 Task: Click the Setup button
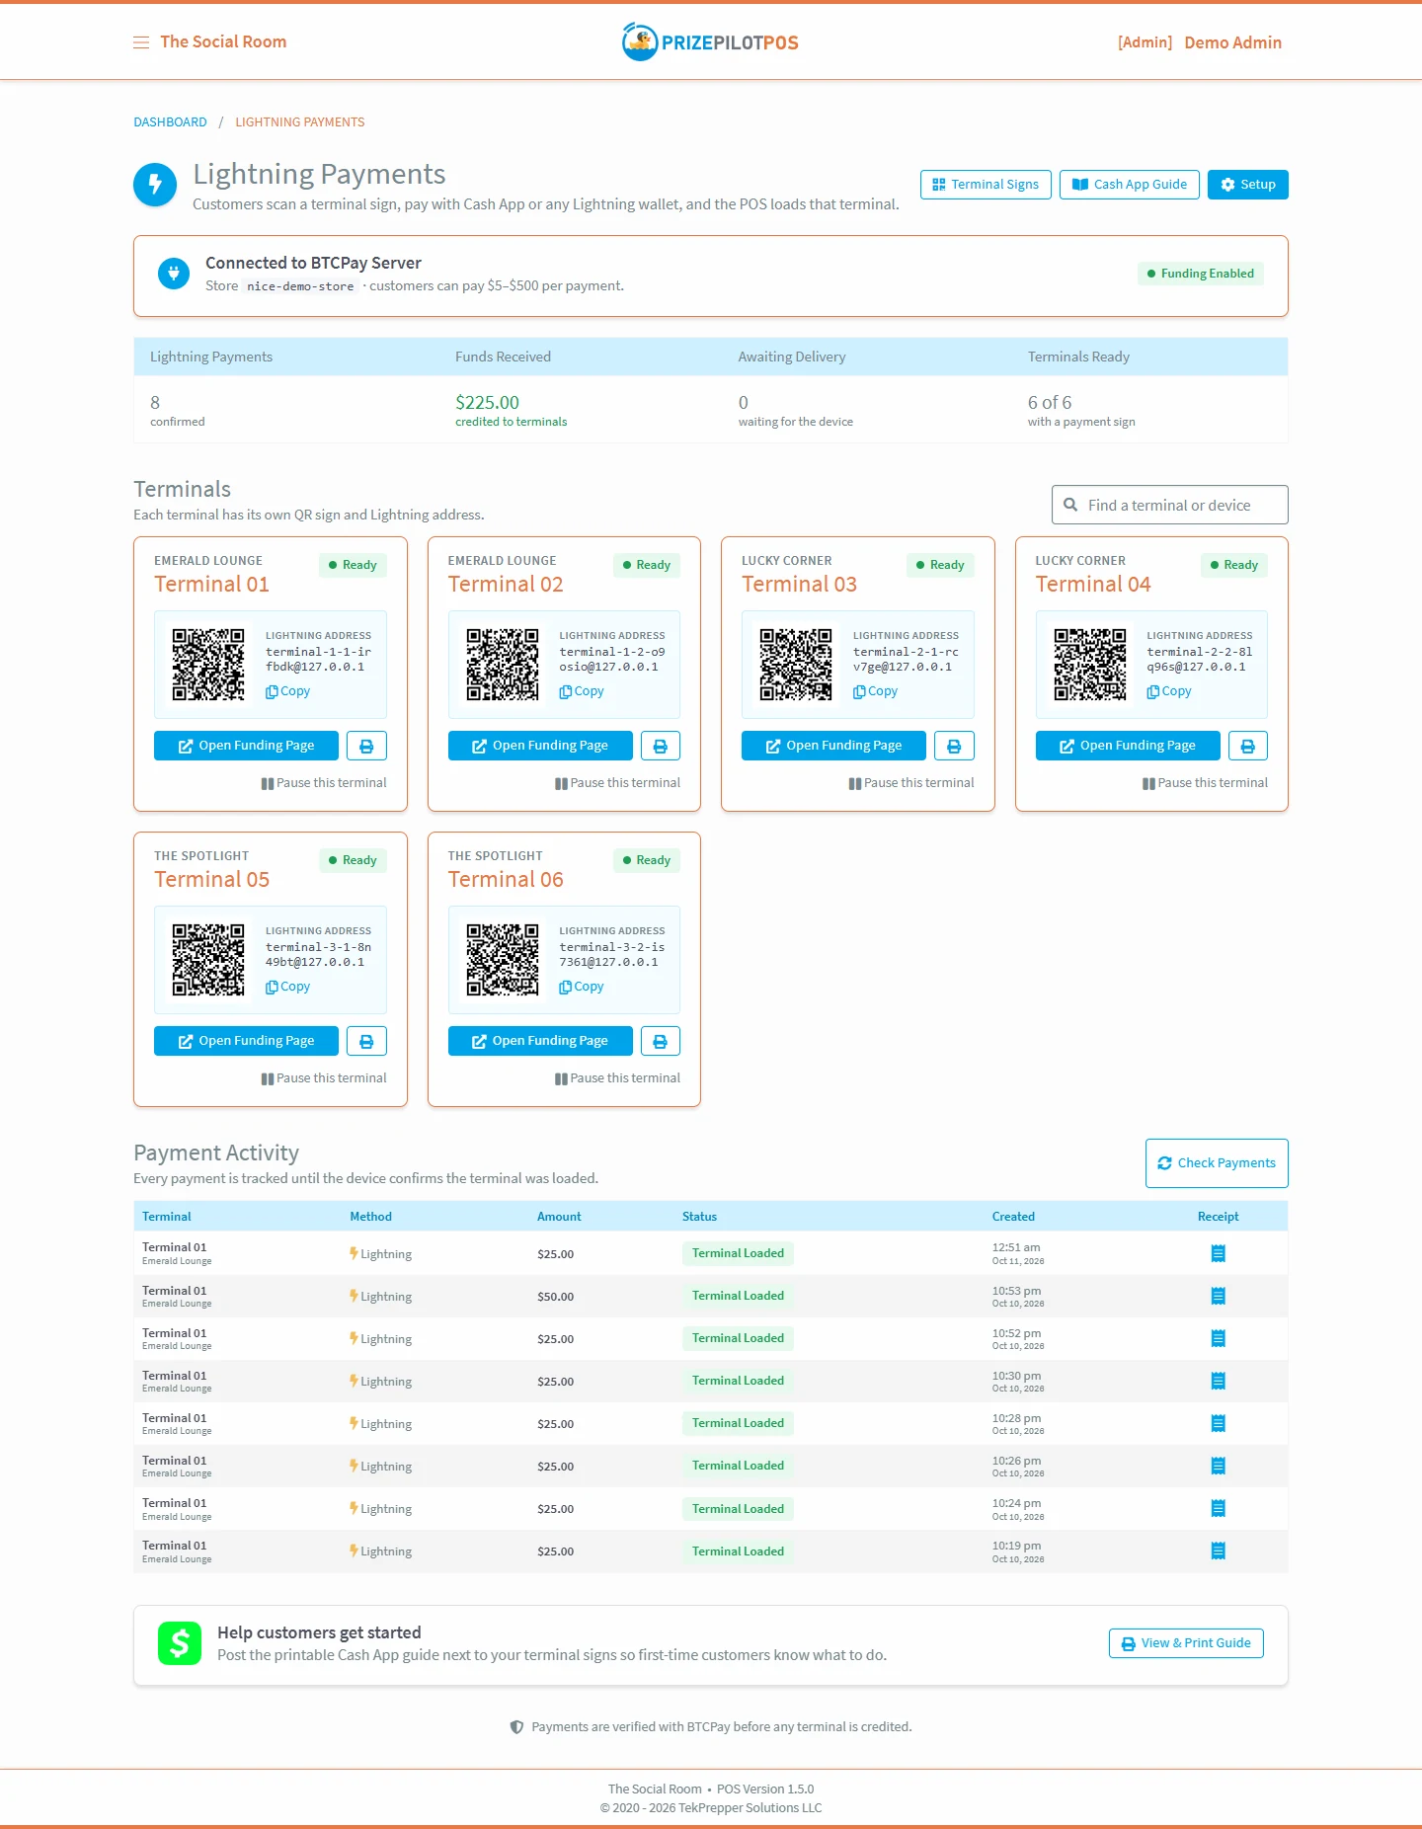(1248, 185)
